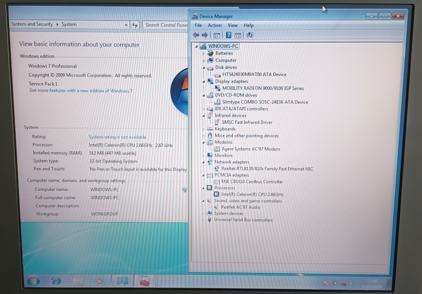
Task: Click the Processors category icon
Action: point(210,188)
